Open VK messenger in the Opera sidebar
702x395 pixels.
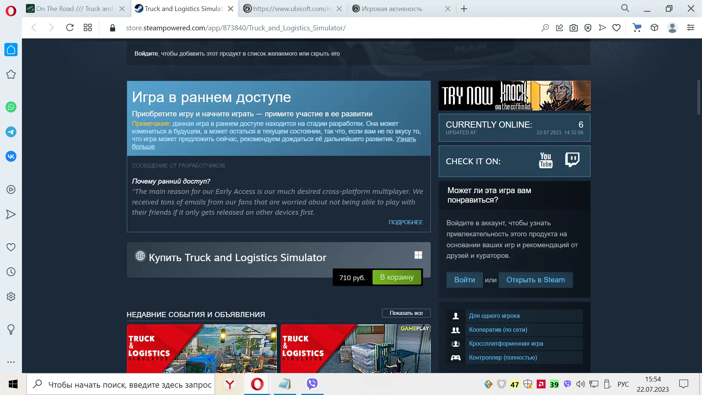11,157
